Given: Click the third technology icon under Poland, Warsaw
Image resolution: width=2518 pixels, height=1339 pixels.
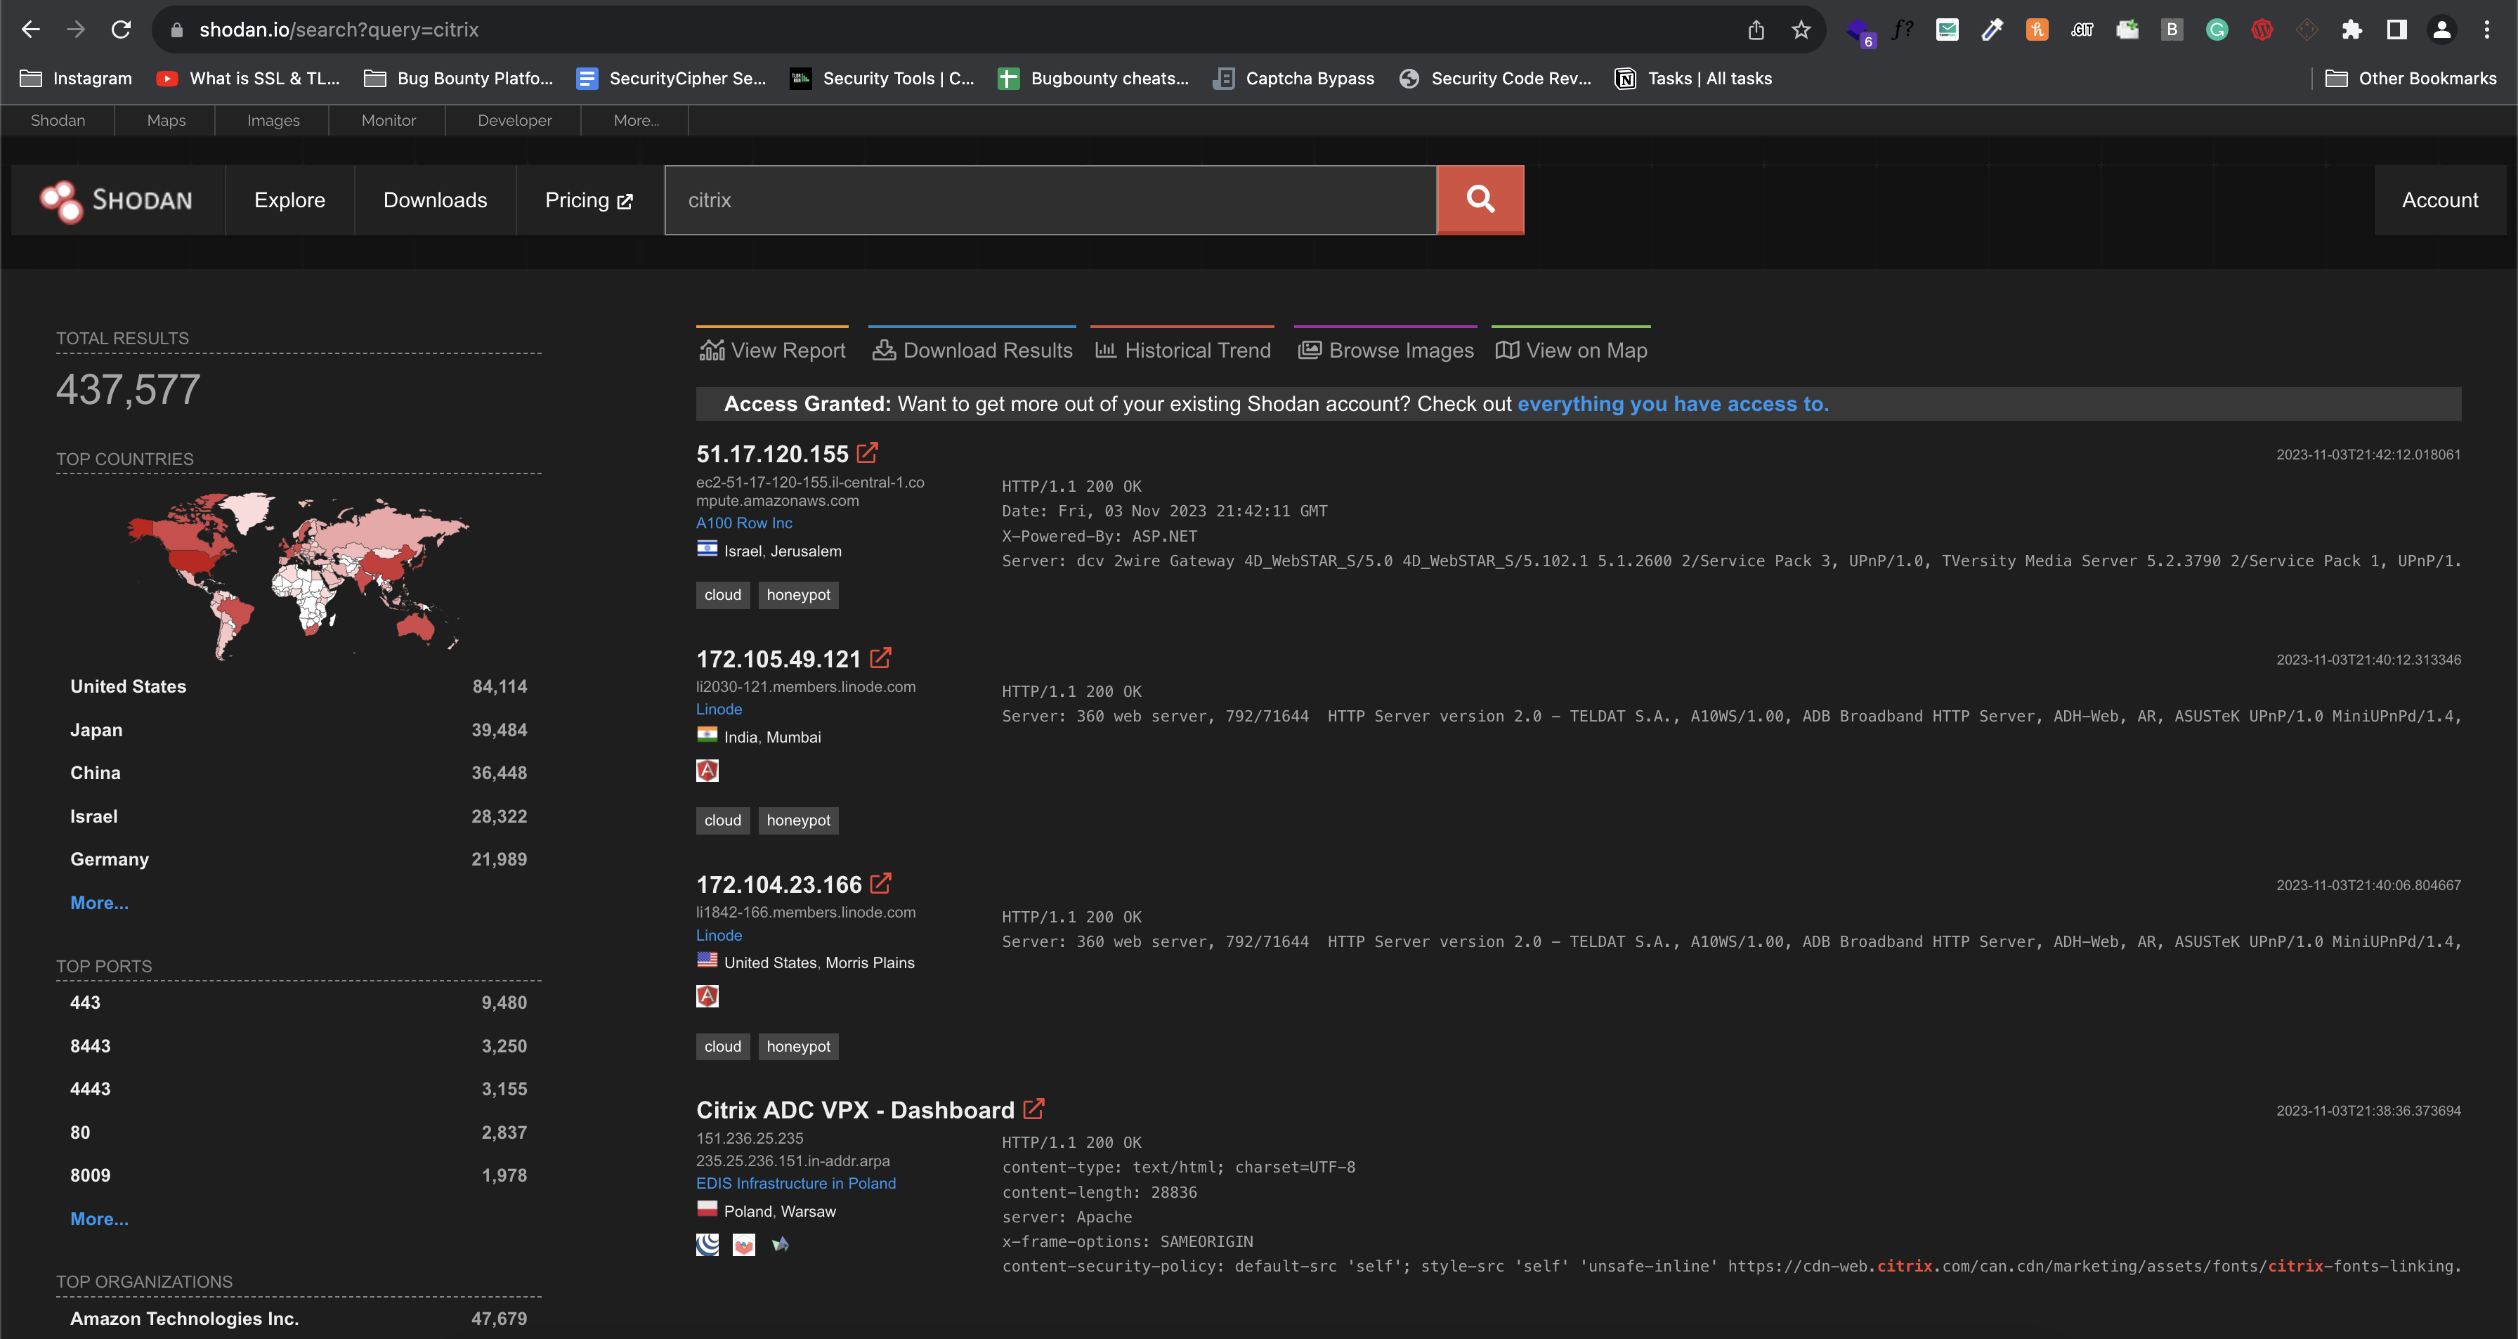Looking at the screenshot, I should tap(780, 1244).
